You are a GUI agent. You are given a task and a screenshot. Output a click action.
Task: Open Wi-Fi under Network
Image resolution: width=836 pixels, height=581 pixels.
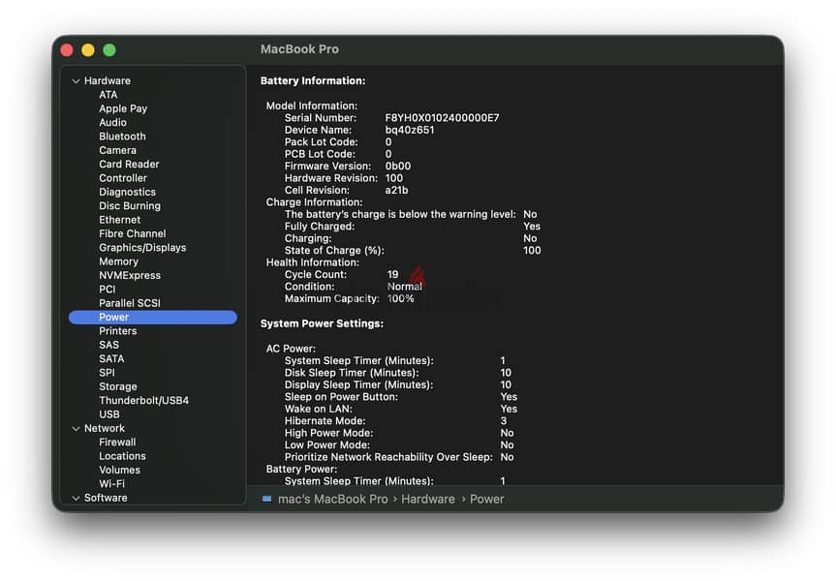112,483
